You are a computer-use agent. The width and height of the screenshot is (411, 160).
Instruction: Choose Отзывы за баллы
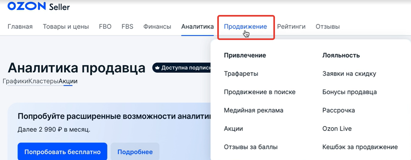tap(251, 147)
